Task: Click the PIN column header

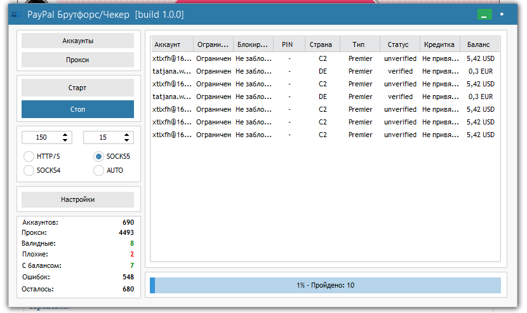Action: click(289, 44)
